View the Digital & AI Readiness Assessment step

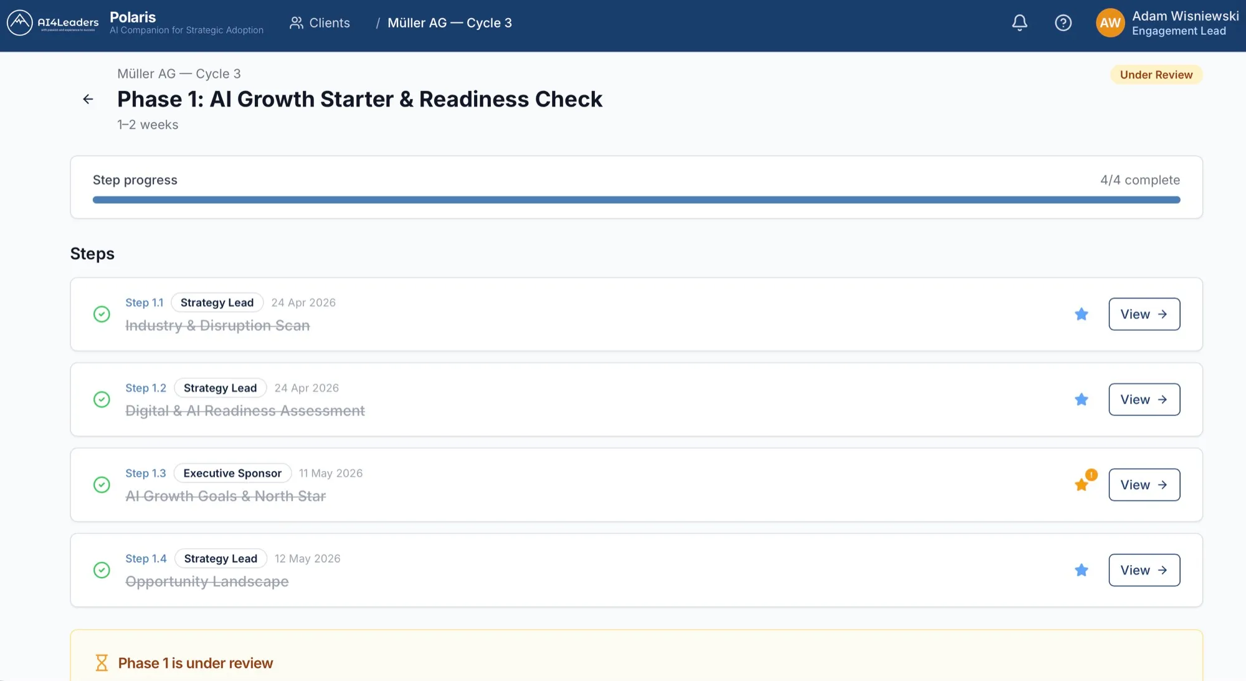click(x=1144, y=399)
